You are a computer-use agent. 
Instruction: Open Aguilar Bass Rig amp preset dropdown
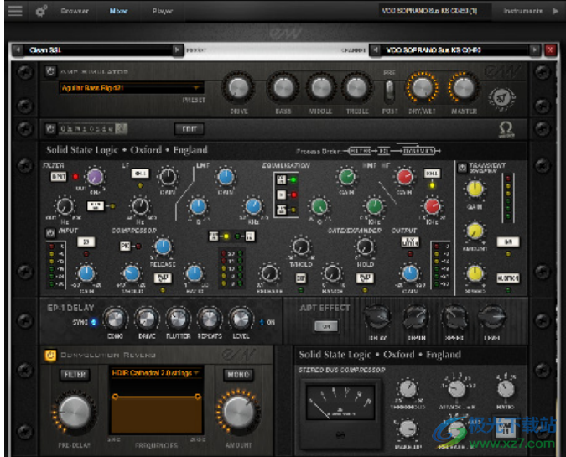coord(132,88)
